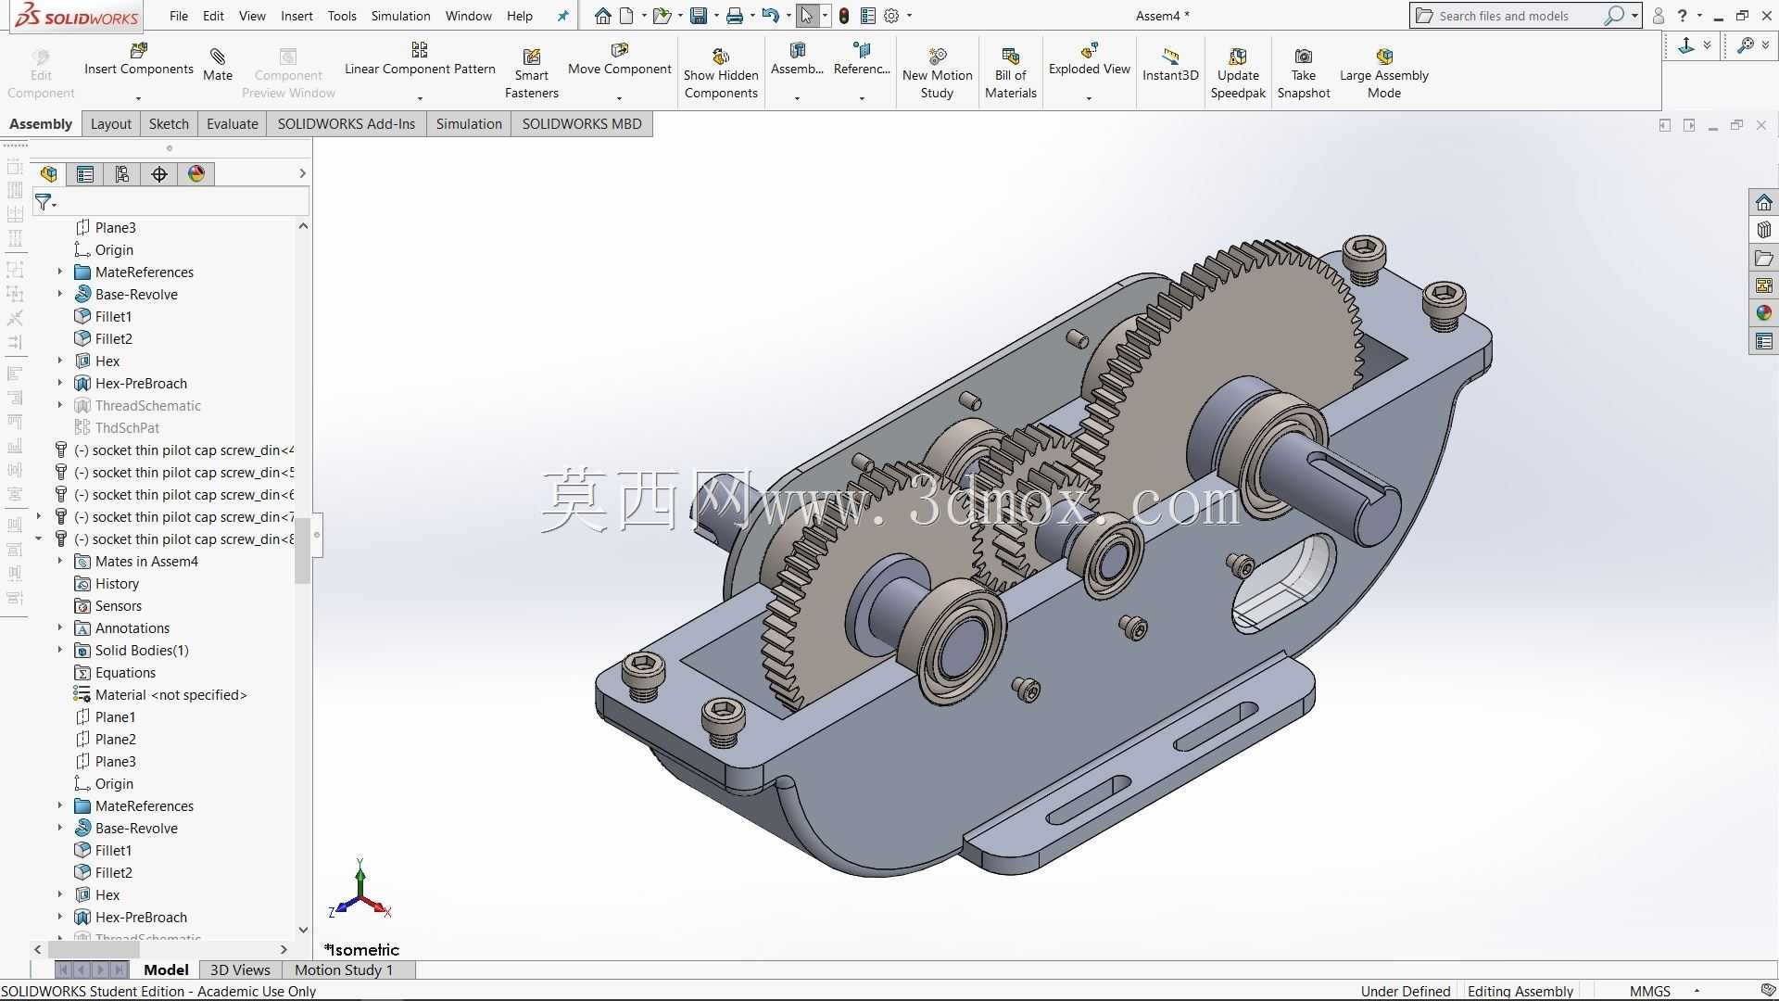
Task: Click the feature tree filter field
Action: 171,201
